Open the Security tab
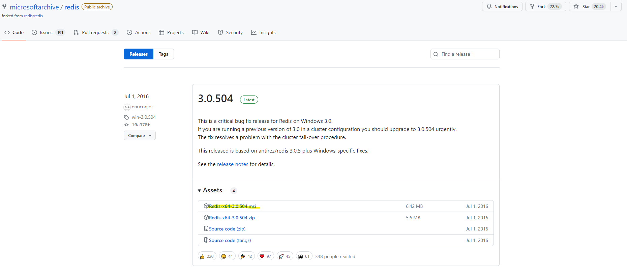This screenshot has height=272, width=627. coord(230,32)
